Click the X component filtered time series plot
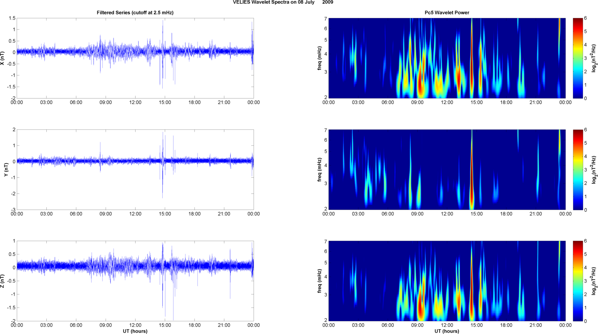 pyautogui.click(x=135, y=58)
